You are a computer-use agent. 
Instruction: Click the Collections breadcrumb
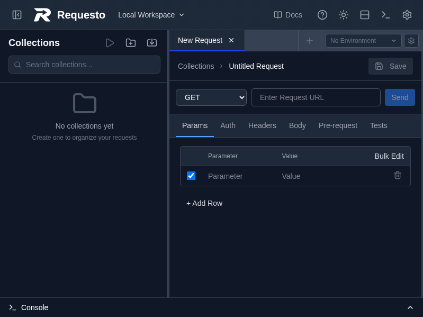pos(196,66)
